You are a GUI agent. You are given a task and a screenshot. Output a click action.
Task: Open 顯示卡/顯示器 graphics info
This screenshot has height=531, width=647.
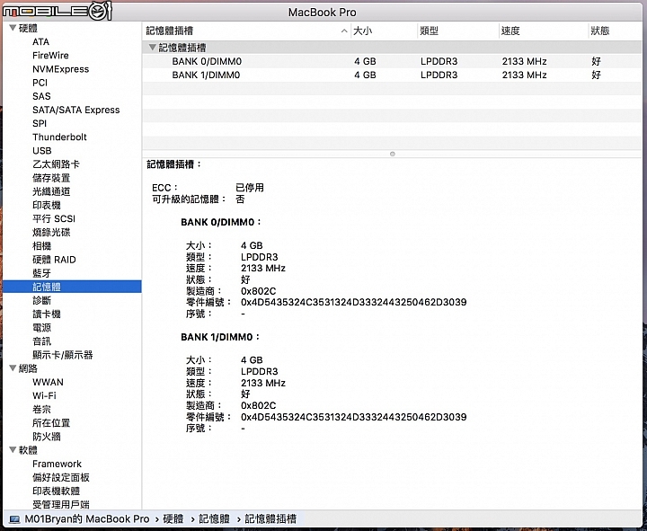tap(62, 355)
